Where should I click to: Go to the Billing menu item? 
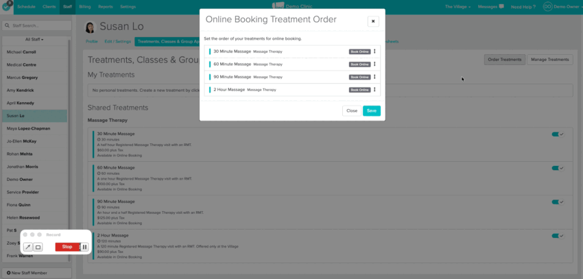pyautogui.click(x=84, y=6)
